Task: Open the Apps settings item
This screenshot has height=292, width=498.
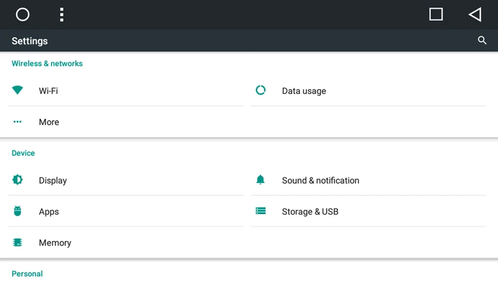Action: coord(126,212)
